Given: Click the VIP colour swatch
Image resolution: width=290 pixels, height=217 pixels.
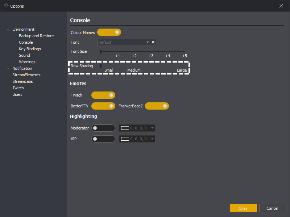Looking at the screenshot, I should 125,139.
